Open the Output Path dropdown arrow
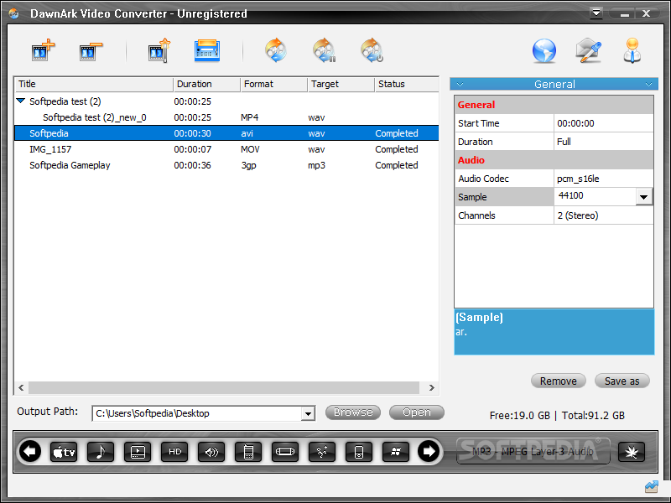The height and width of the screenshot is (503, 671). pyautogui.click(x=308, y=413)
